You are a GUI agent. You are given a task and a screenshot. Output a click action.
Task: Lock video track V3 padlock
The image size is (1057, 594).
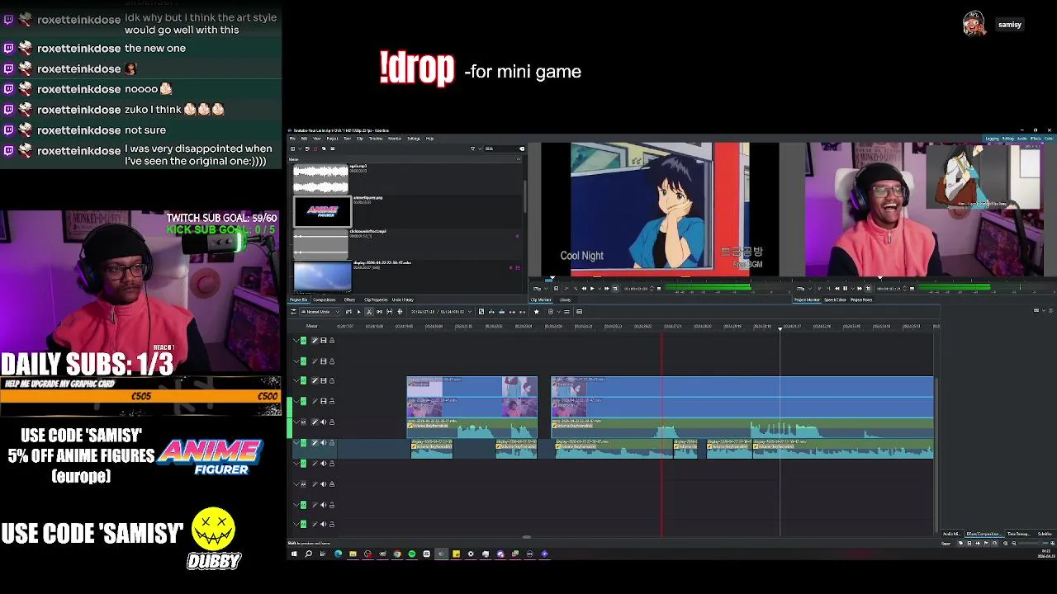point(331,361)
